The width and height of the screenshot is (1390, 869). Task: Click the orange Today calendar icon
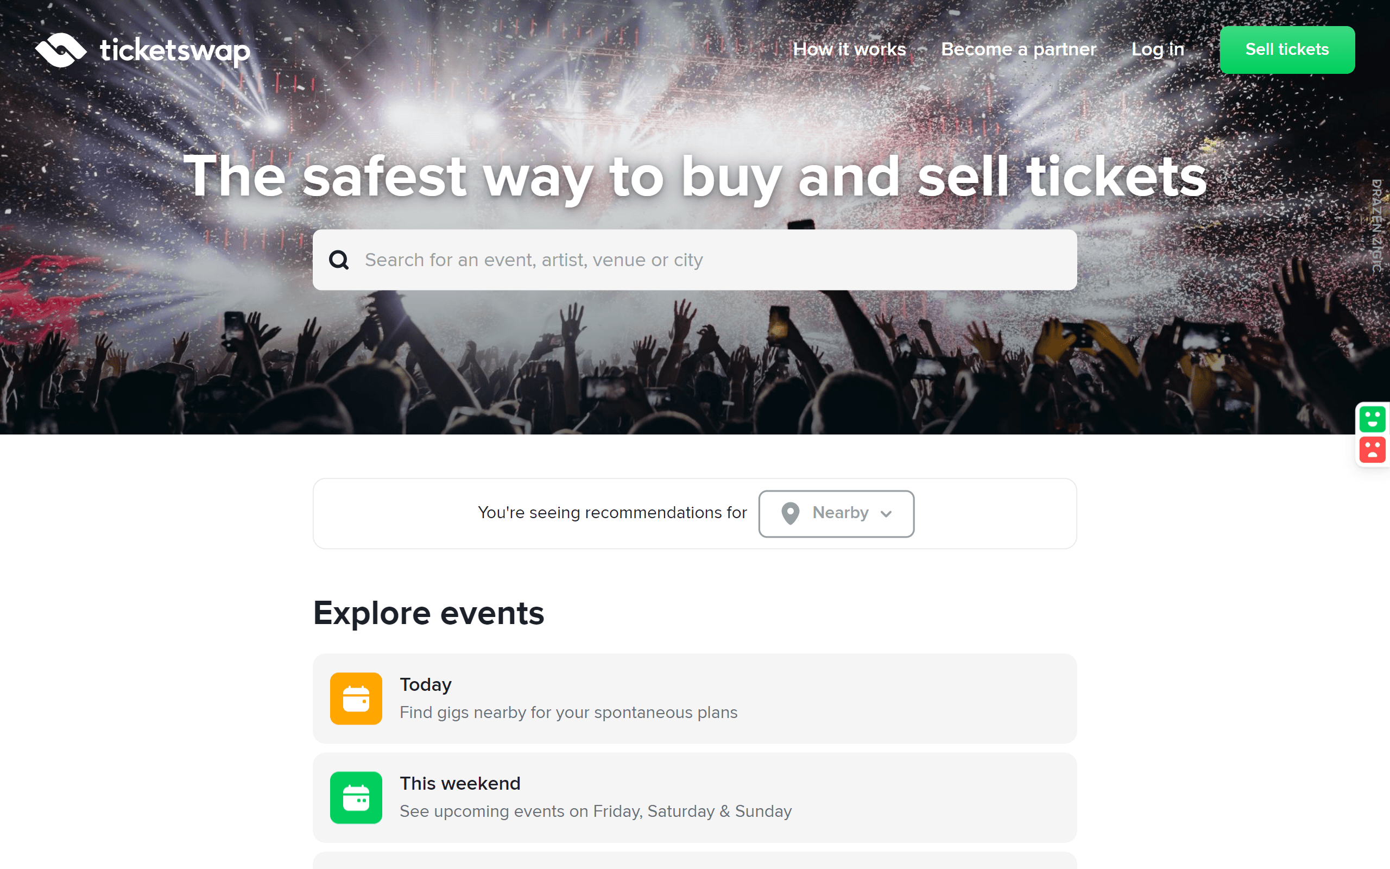pos(356,698)
